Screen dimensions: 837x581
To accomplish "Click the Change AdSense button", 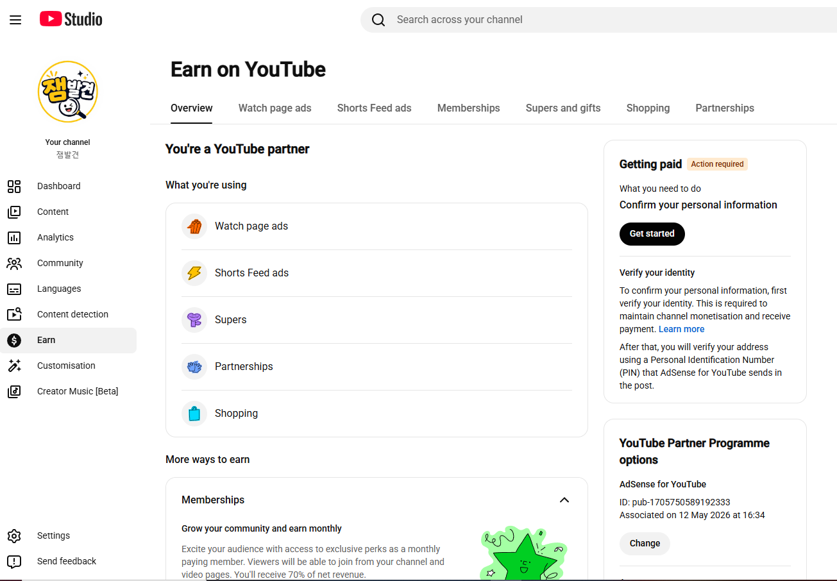I will tap(645, 544).
